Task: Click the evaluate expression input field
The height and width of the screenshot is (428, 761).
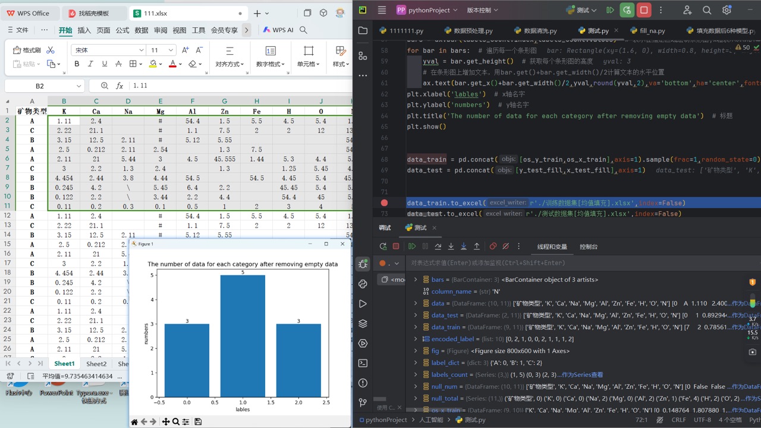Action: click(583, 263)
